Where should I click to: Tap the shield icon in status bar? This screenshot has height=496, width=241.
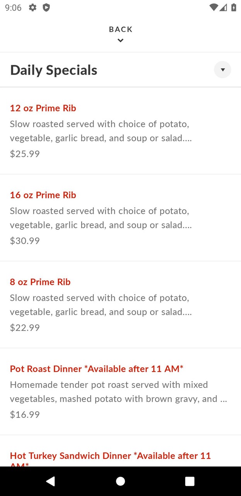[46, 7]
